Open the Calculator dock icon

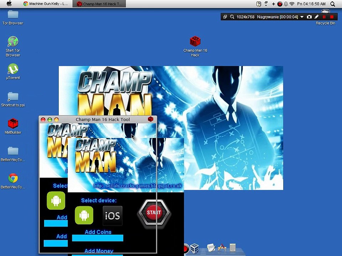[x=233, y=248]
